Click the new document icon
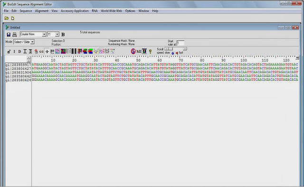The image size is (304, 187). 13,18
